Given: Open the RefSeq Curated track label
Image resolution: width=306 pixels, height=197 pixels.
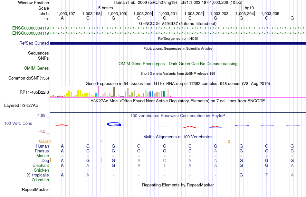Looking at the screenshot, I should [34, 43].
